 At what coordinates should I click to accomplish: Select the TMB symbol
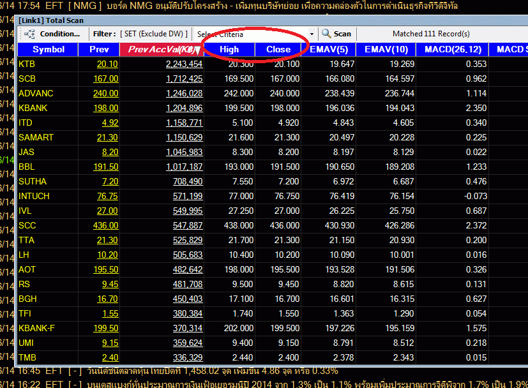pyautogui.click(x=27, y=358)
